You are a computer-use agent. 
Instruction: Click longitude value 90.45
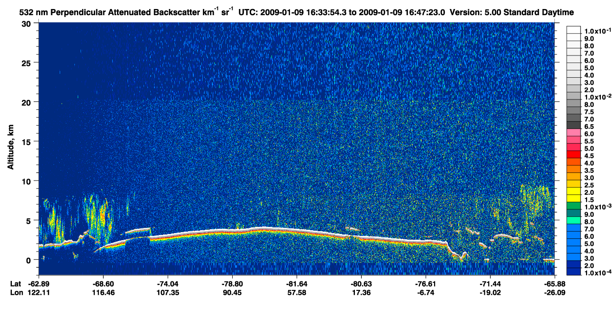(232, 293)
